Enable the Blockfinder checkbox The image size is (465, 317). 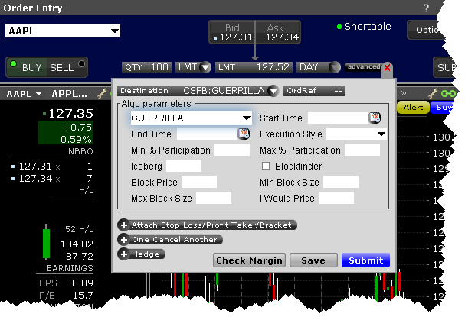[266, 166]
